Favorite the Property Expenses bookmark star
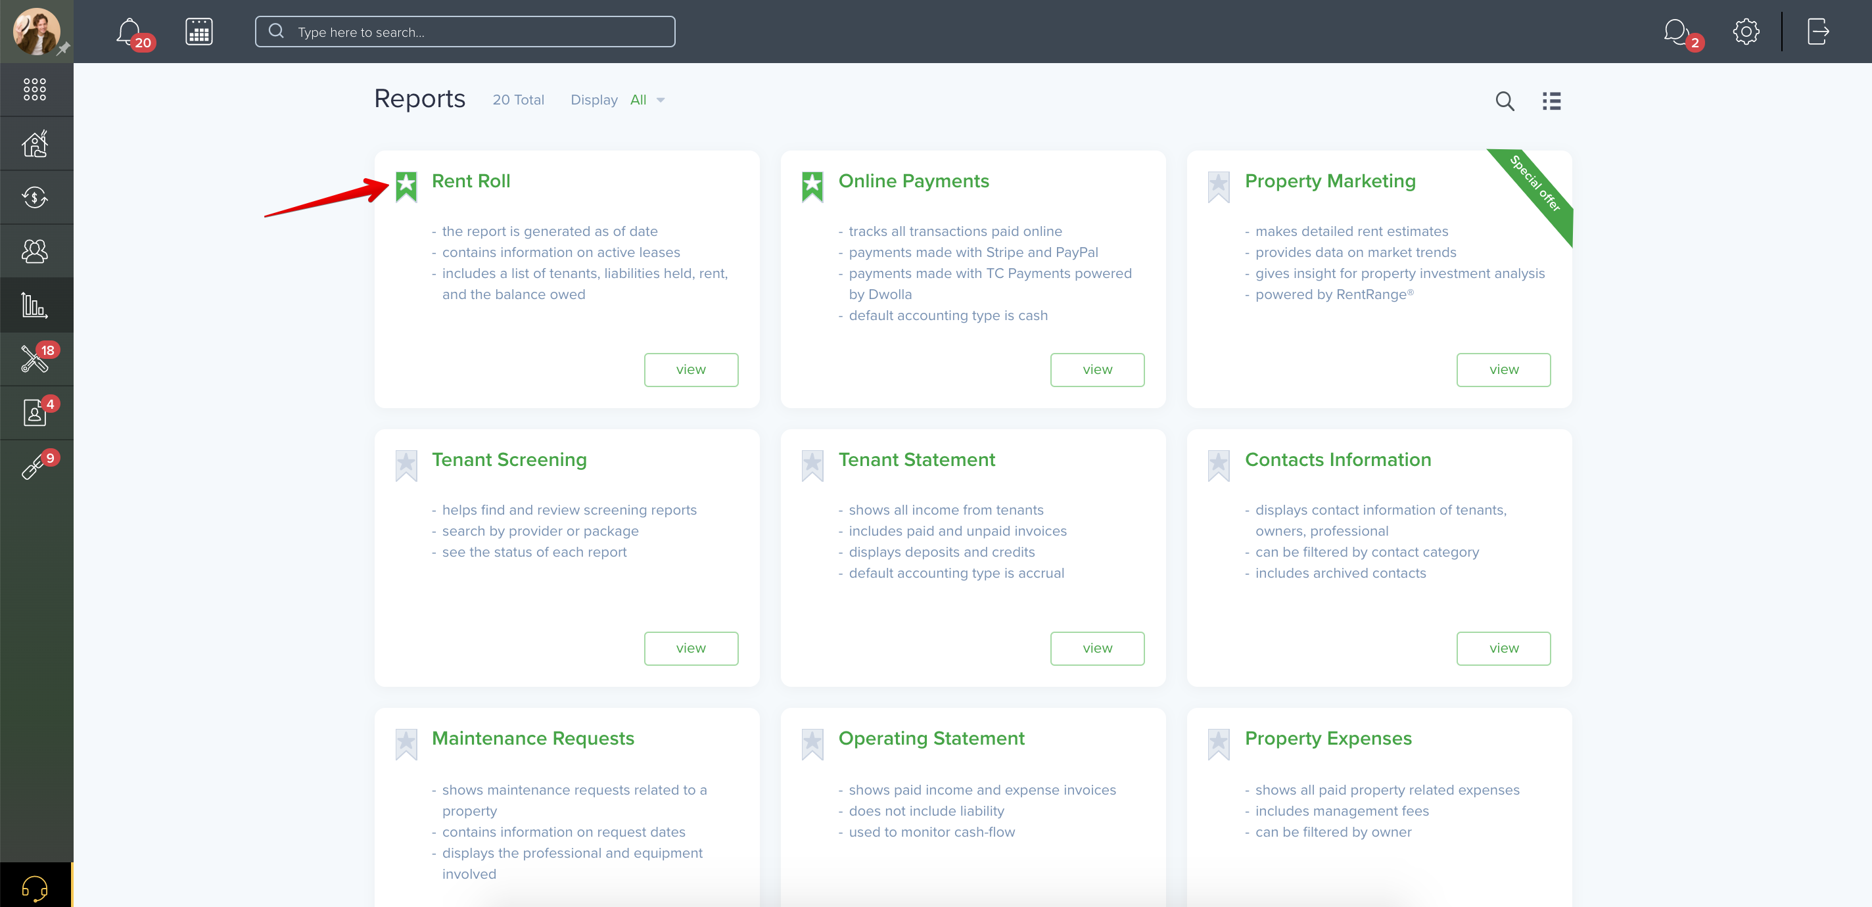 pos(1219,745)
